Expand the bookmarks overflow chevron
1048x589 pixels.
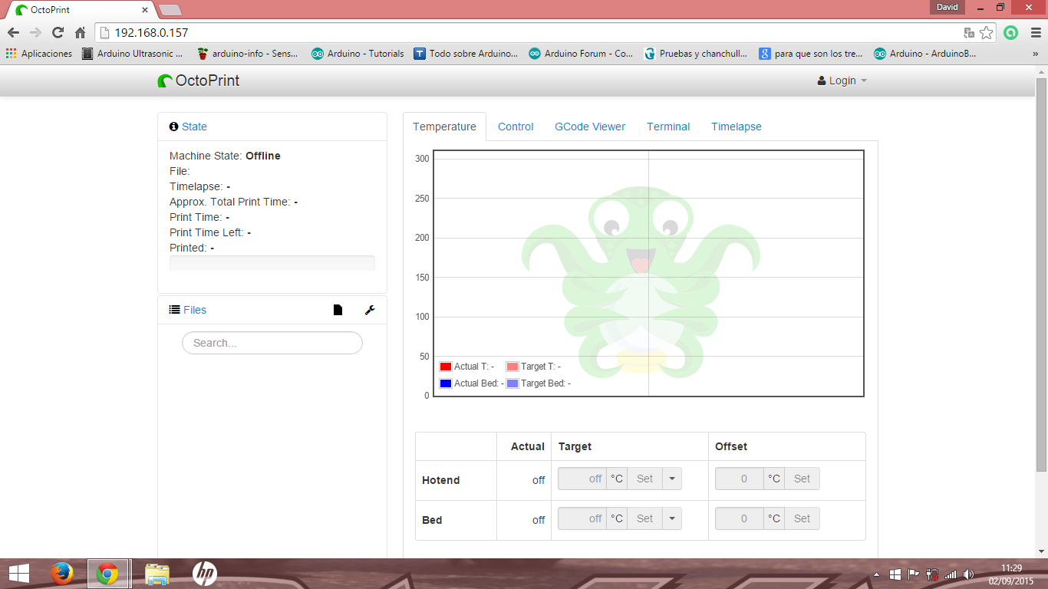tap(1035, 54)
